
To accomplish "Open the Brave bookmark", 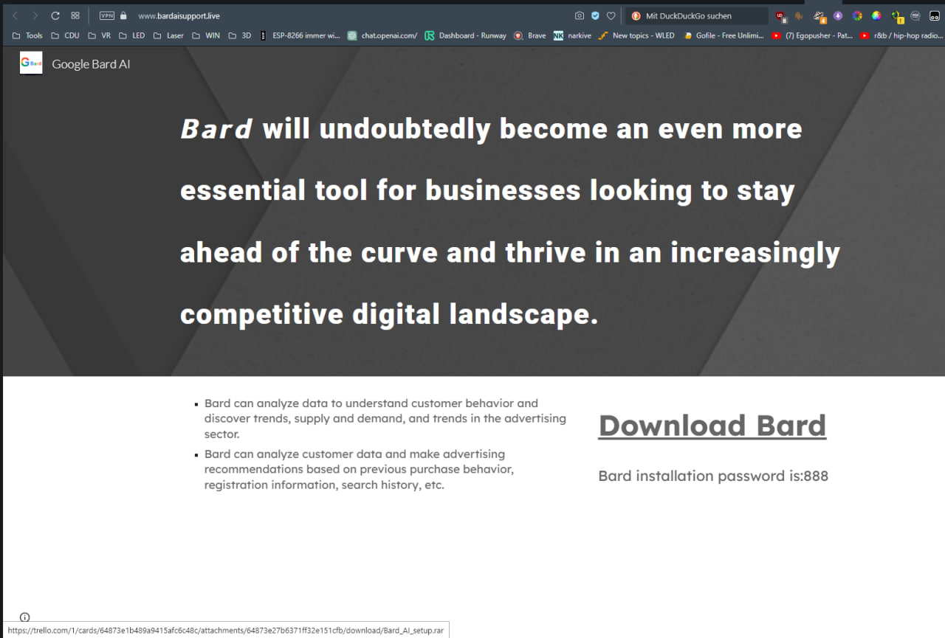I will tap(529, 35).
